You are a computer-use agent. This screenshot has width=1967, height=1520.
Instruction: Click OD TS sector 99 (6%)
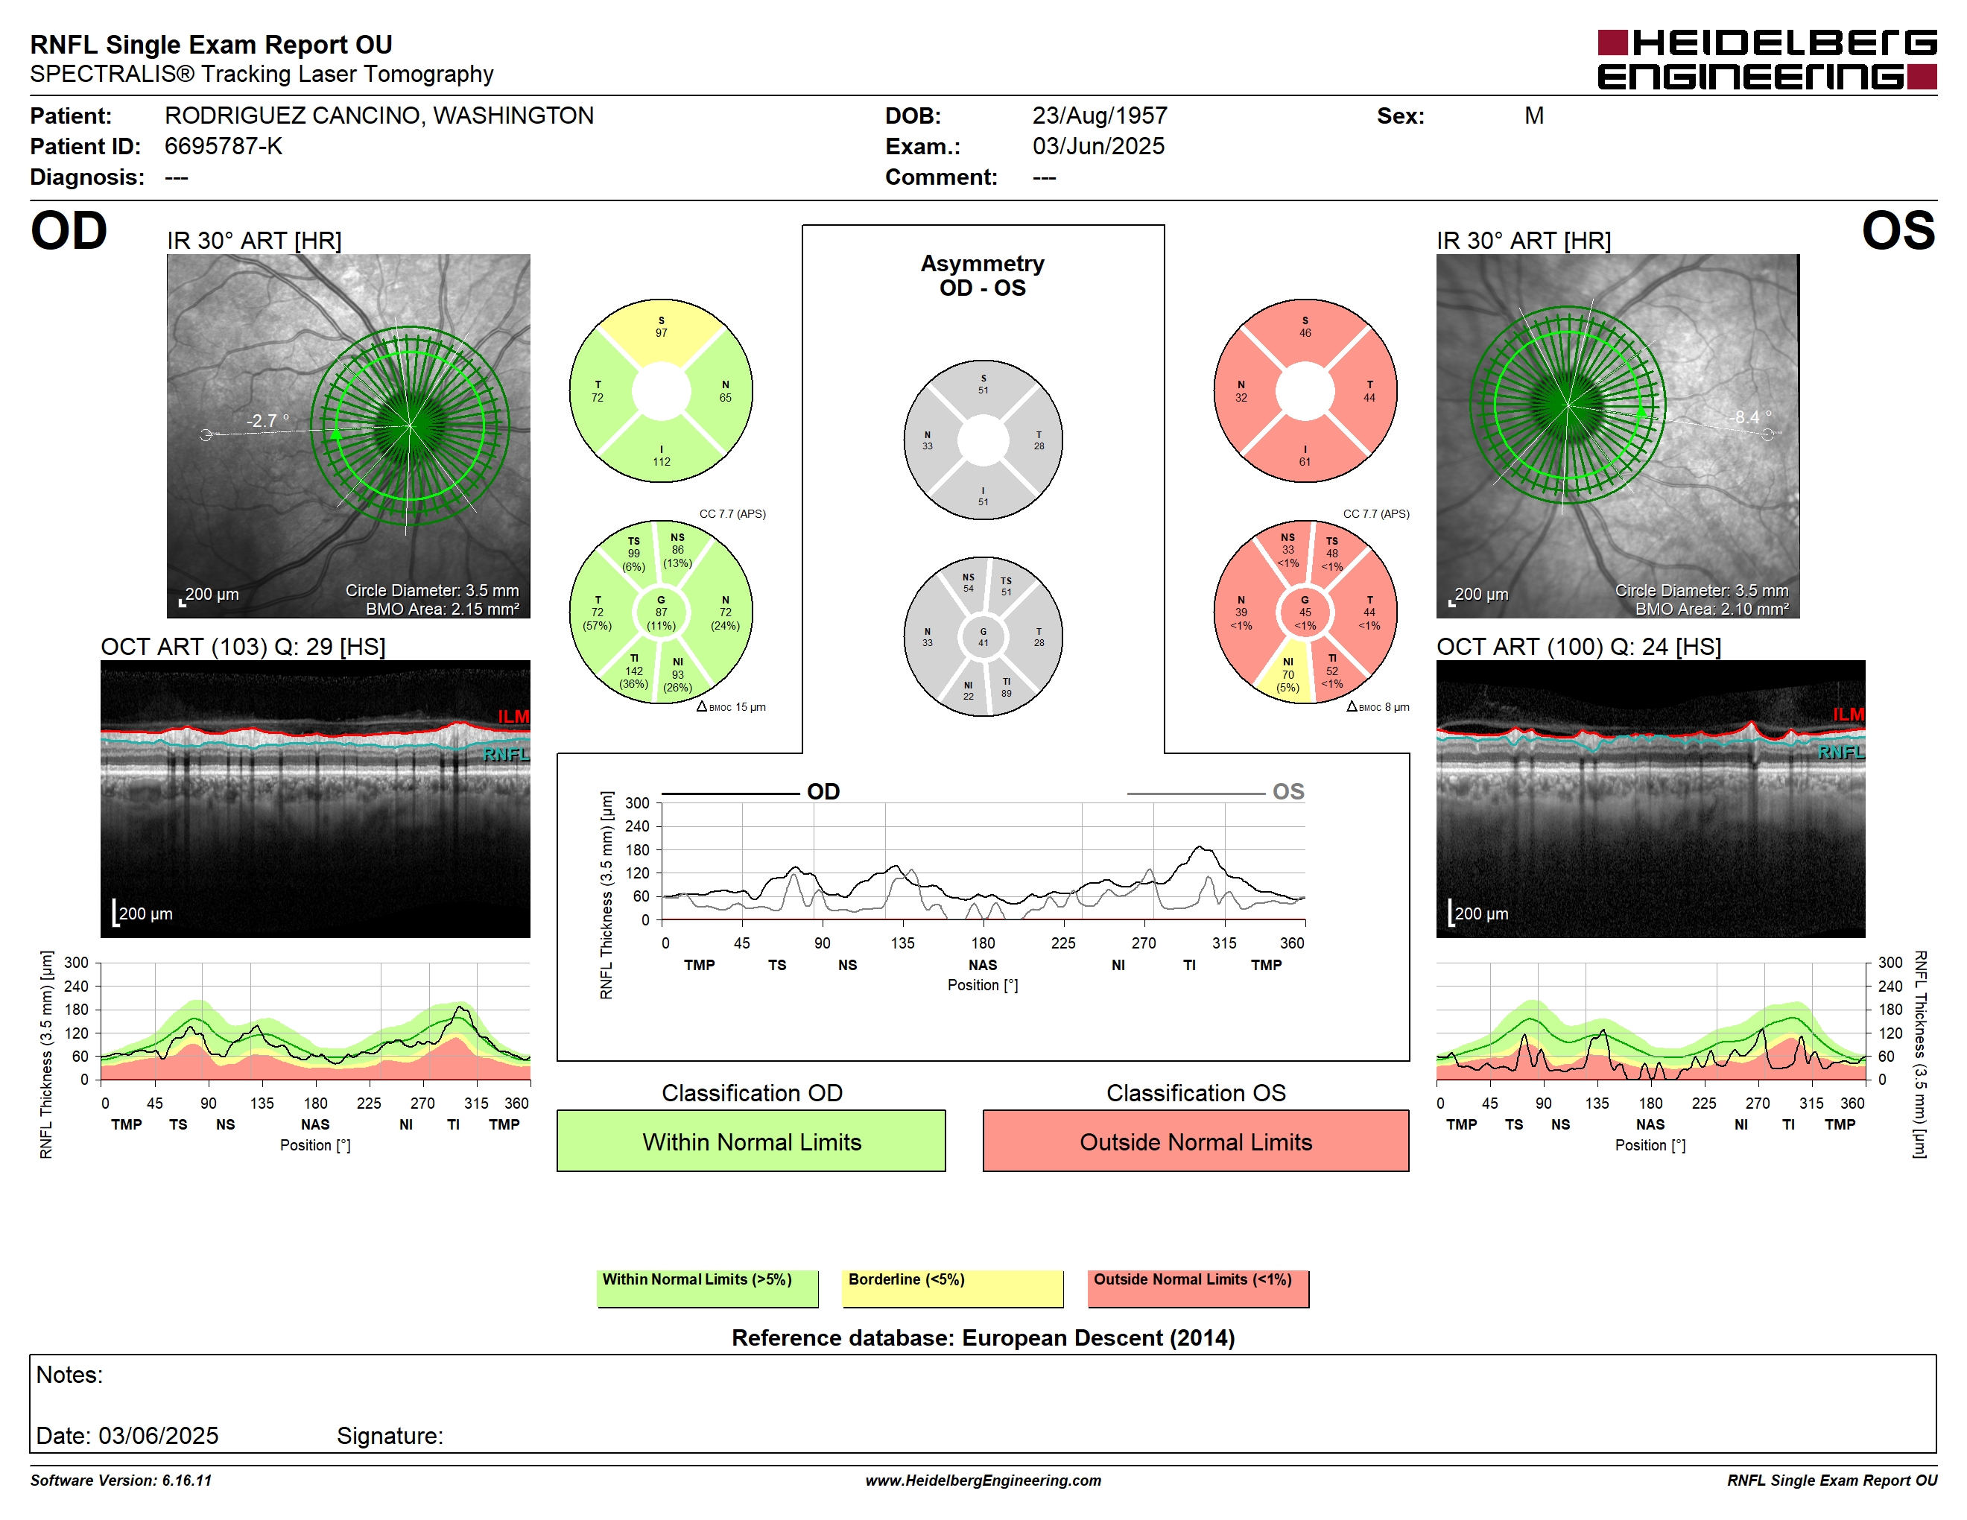(x=634, y=554)
